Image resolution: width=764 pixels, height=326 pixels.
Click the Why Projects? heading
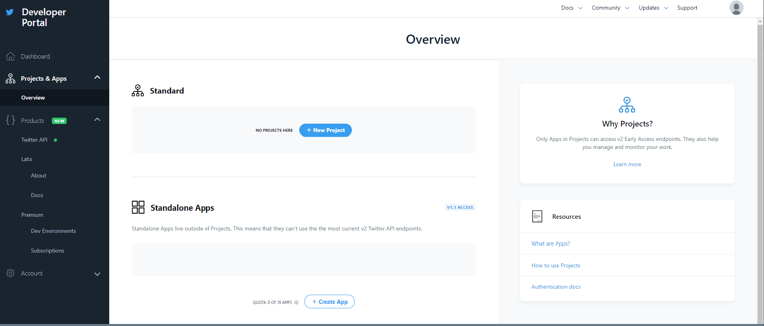627,124
